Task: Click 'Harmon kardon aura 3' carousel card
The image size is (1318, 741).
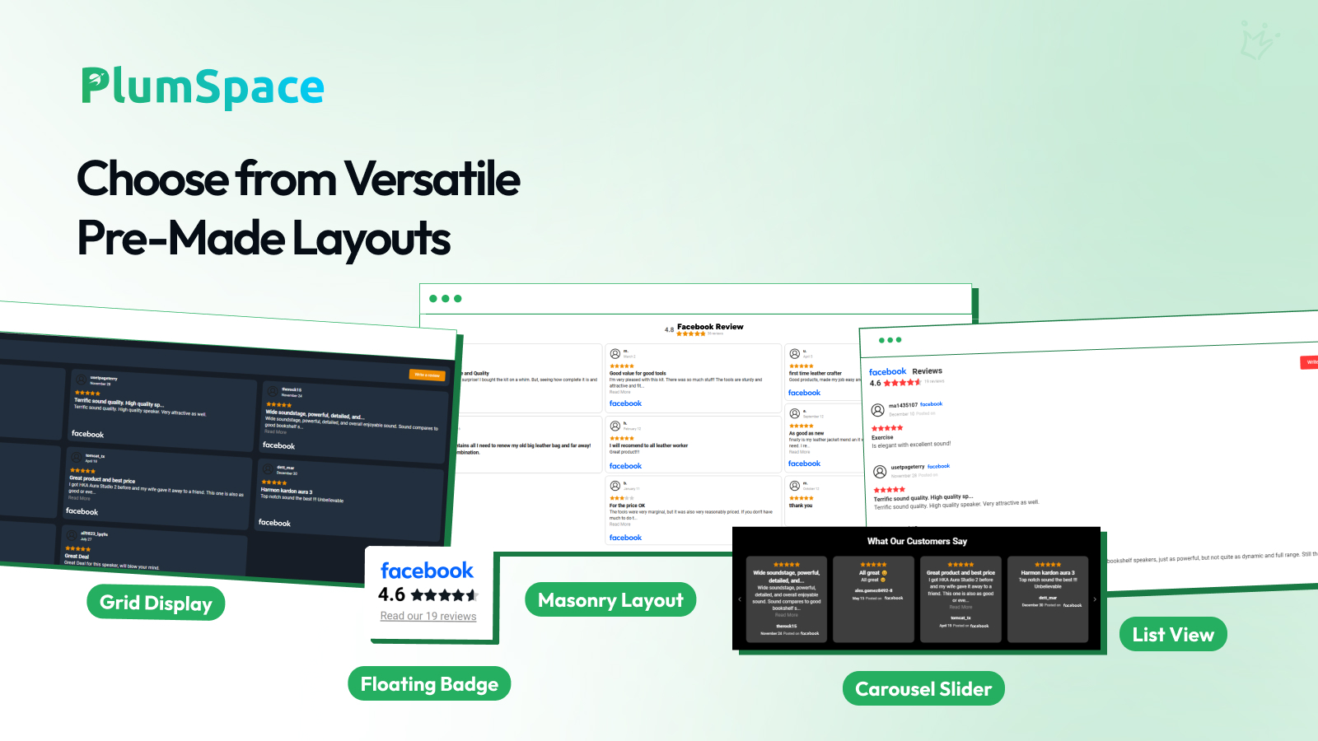Action: coord(1048,599)
